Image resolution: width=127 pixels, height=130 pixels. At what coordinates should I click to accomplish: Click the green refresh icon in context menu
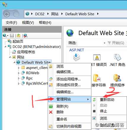[51, 106]
